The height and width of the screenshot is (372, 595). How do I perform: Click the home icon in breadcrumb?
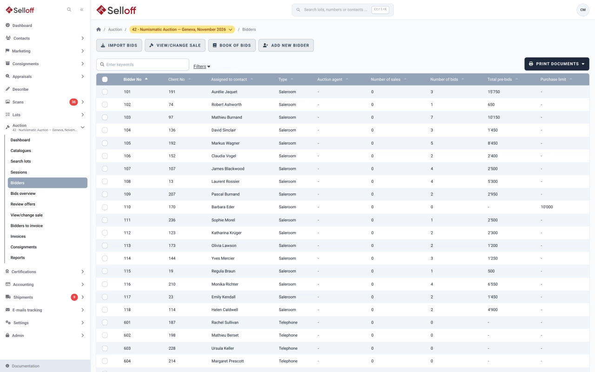click(99, 29)
